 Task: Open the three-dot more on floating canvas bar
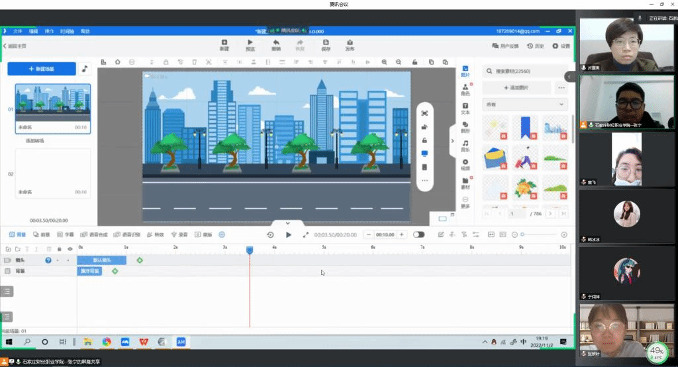[x=424, y=180]
